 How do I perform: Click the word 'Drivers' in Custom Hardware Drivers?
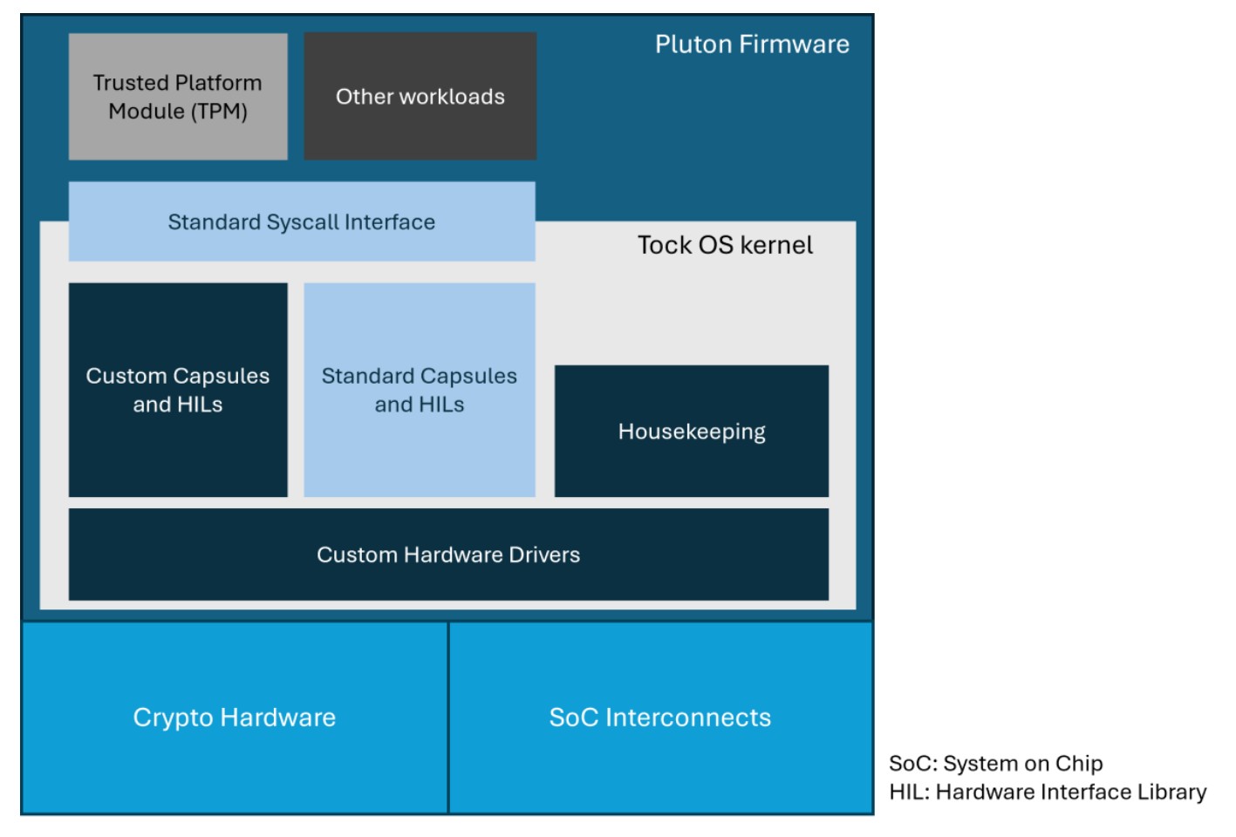543,555
